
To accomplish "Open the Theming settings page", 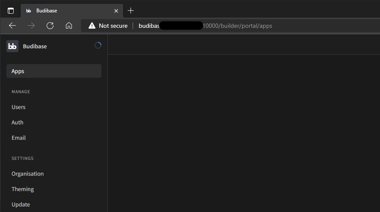I will point(23,189).
